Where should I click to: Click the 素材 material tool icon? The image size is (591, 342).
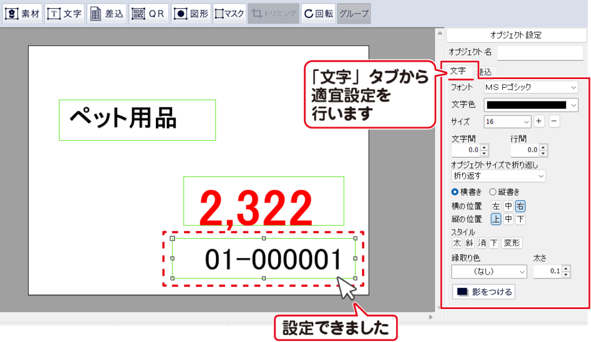click(23, 14)
